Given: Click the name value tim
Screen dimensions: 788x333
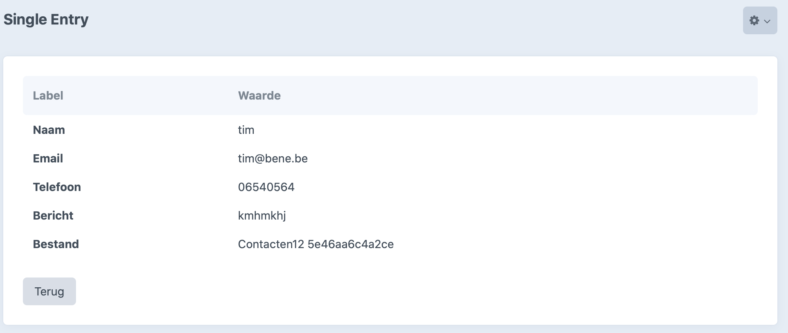Looking at the screenshot, I should [246, 130].
